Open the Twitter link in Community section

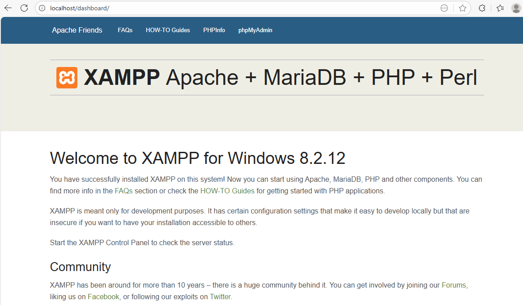click(x=220, y=297)
